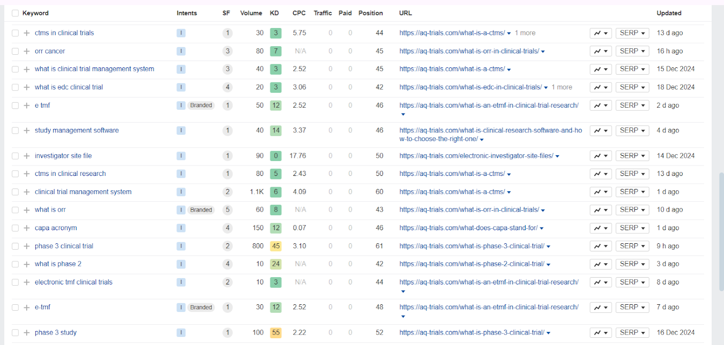Expand URL arrow for 'investigator site file' row

coord(557,156)
